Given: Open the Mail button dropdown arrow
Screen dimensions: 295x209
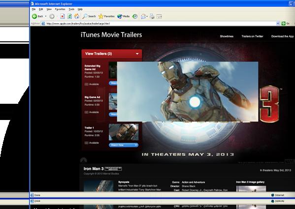Looking at the screenshot, I should 147,17.
